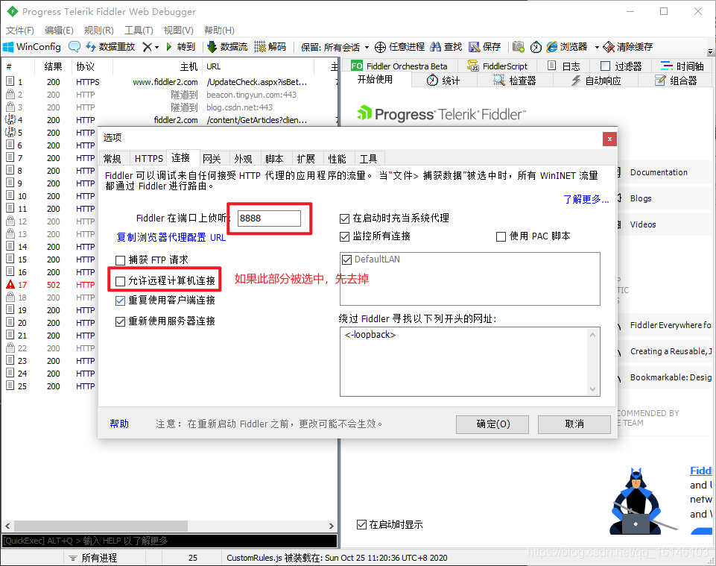
Task: Click the 确定(O) button
Action: click(x=492, y=424)
